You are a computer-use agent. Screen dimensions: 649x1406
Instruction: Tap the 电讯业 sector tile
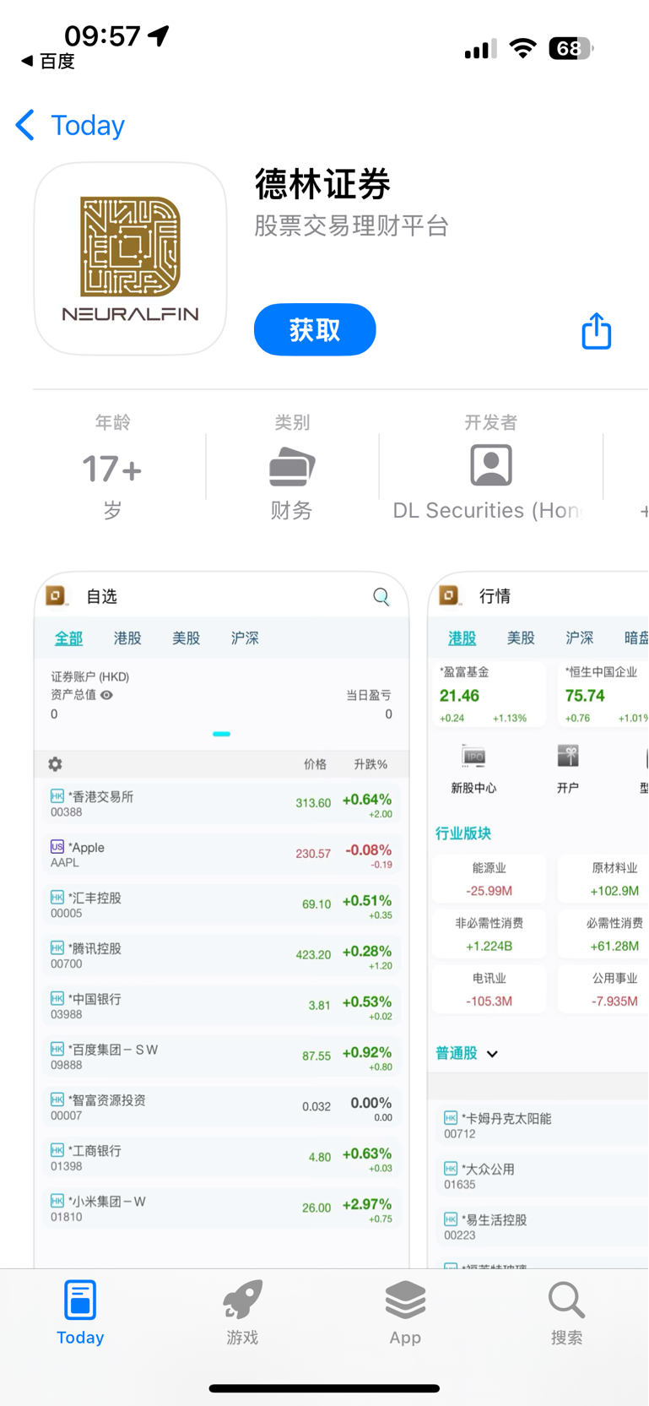pyautogui.click(x=489, y=989)
